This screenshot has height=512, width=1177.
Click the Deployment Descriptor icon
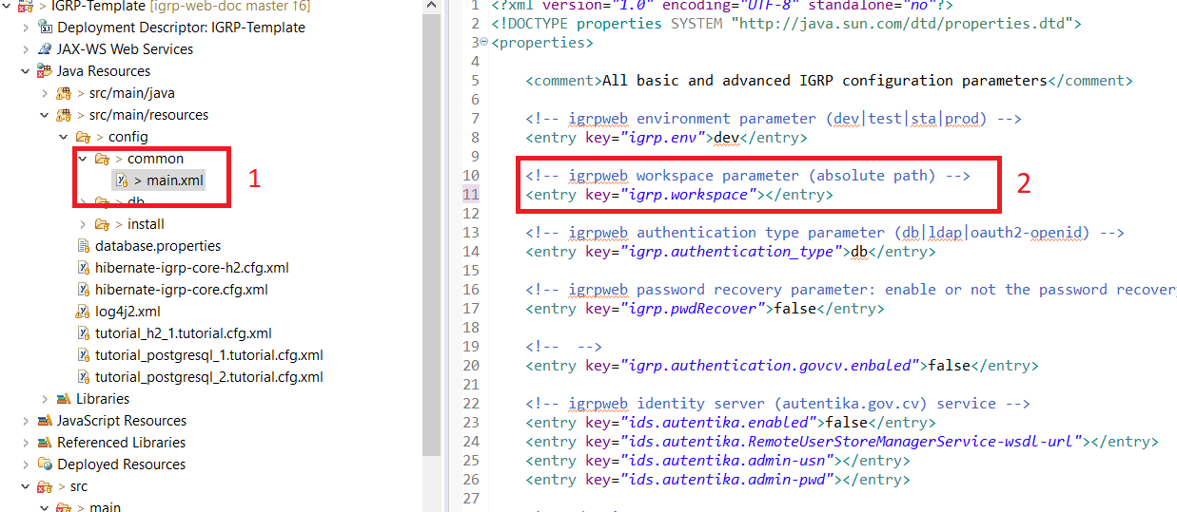tap(44, 28)
